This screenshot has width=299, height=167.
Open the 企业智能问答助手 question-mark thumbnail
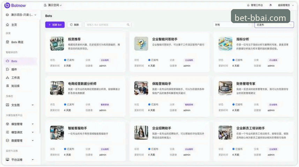pyautogui.click(x=141, y=44)
